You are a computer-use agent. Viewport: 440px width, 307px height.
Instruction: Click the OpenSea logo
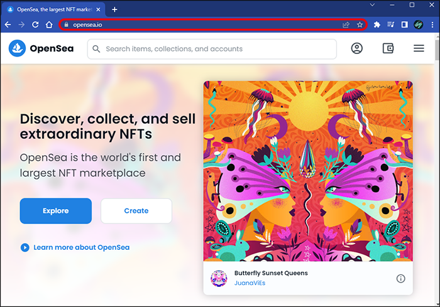[41, 49]
